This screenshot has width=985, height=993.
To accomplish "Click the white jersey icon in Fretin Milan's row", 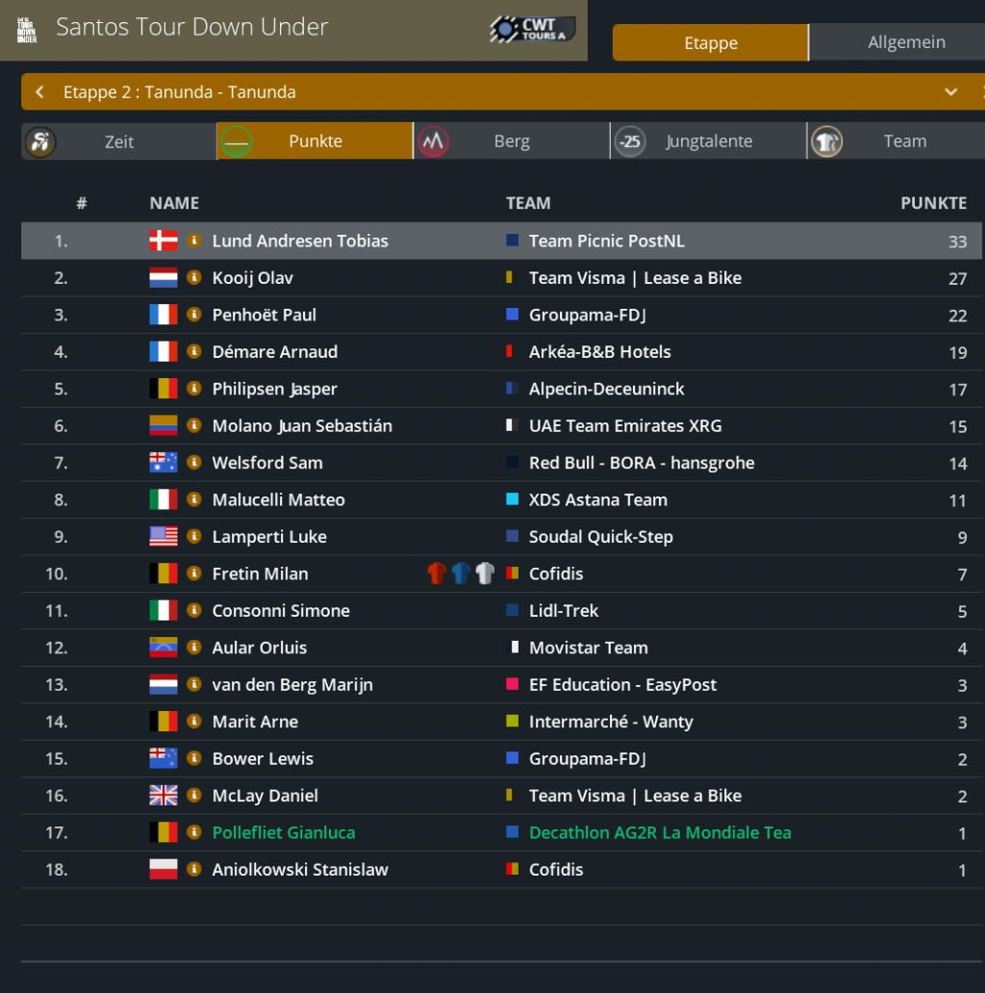I will point(485,574).
